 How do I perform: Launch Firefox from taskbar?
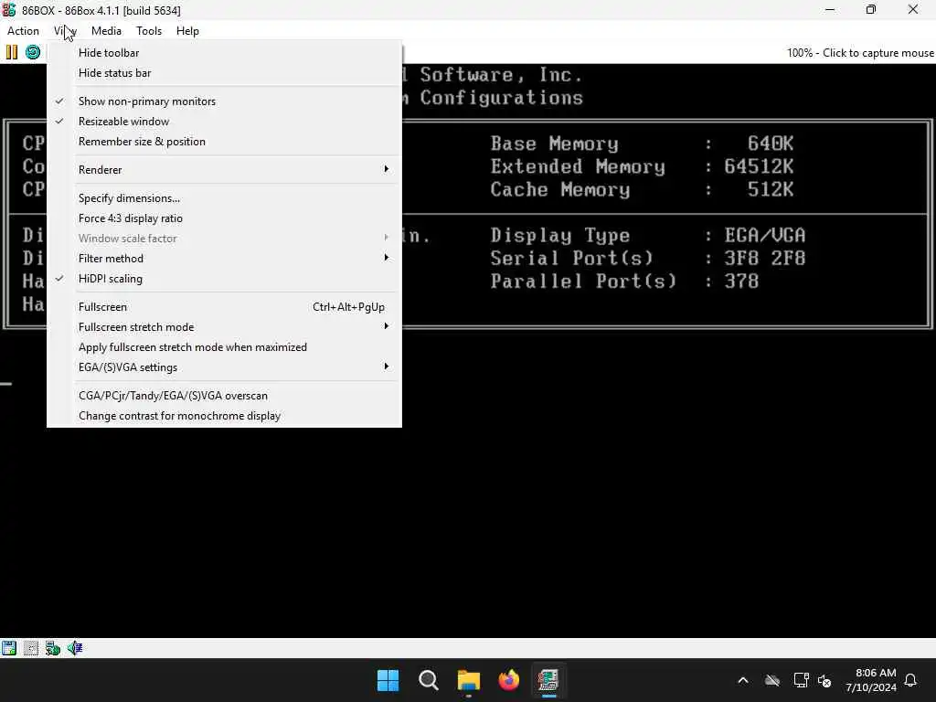coord(508,680)
